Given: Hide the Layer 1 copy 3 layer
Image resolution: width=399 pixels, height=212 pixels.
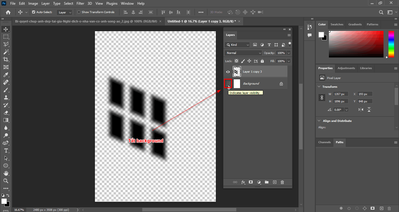Looking at the screenshot, I should tap(228, 71).
